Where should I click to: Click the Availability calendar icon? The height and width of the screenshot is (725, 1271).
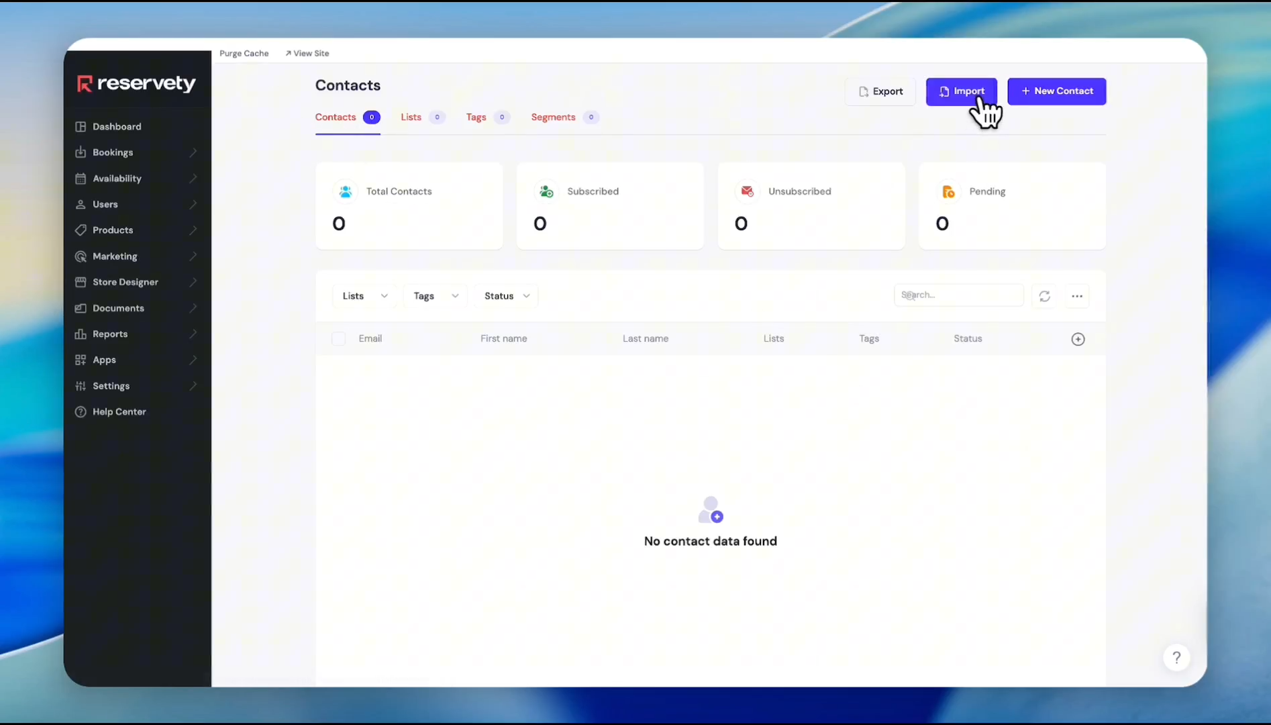(x=81, y=179)
